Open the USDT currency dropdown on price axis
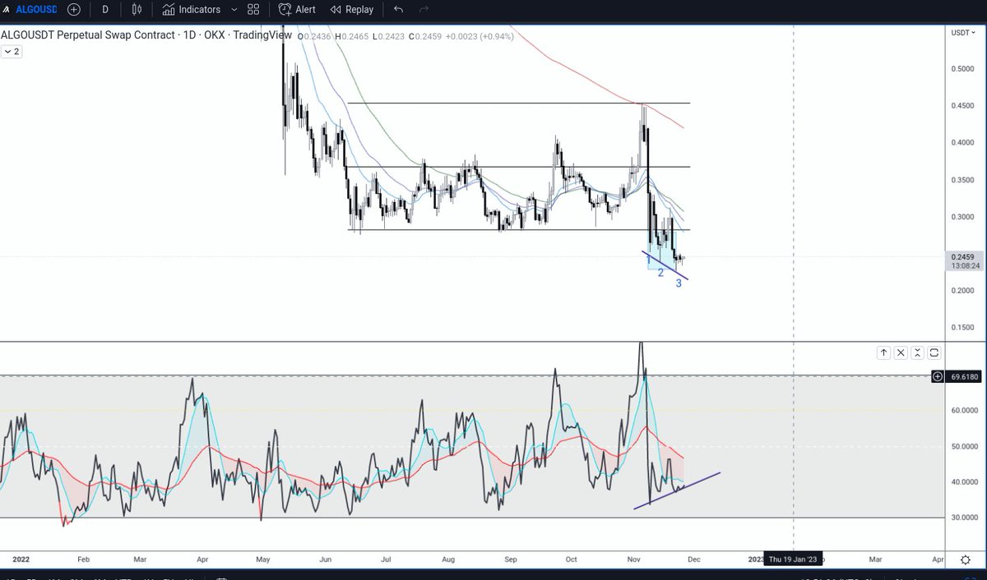Viewport: 987px width, 580px height. (x=962, y=33)
